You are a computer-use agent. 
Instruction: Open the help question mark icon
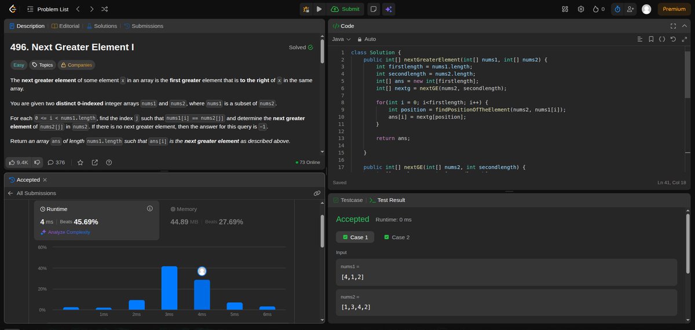click(x=109, y=163)
